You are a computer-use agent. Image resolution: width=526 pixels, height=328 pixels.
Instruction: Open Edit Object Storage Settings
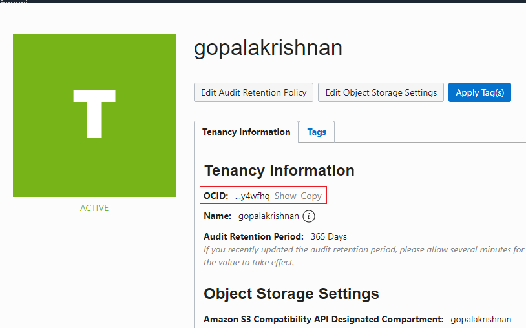click(x=381, y=92)
